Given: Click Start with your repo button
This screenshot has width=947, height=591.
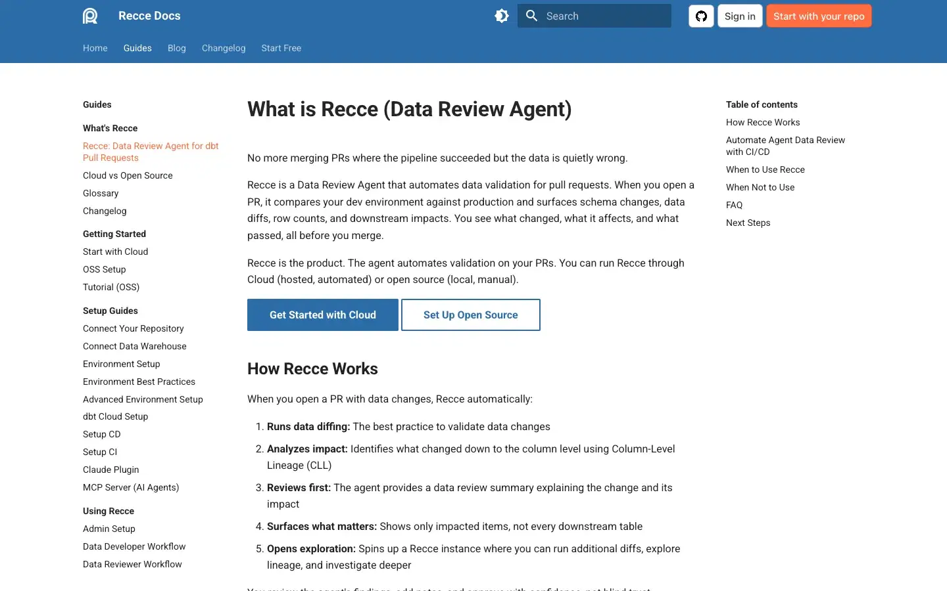Looking at the screenshot, I should coord(819,16).
